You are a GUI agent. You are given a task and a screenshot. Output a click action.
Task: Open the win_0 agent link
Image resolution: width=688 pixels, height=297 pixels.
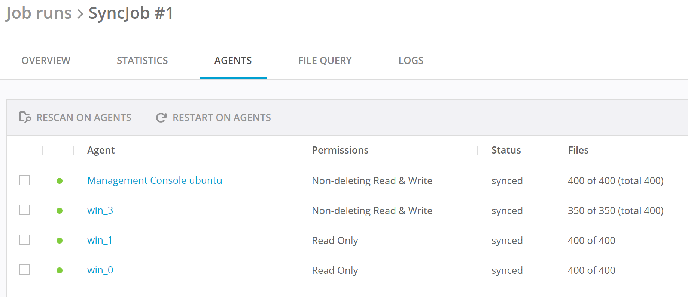point(100,270)
